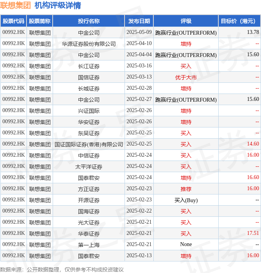Image resolution: width=261 pixels, height=273 pixels.
Task: Click the 优于大市 rating
Action: tap(186, 77)
